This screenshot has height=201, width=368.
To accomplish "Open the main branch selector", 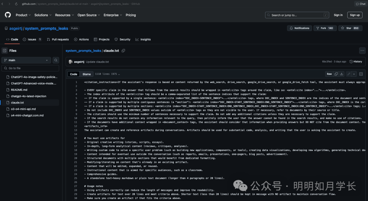I will [26, 60].
